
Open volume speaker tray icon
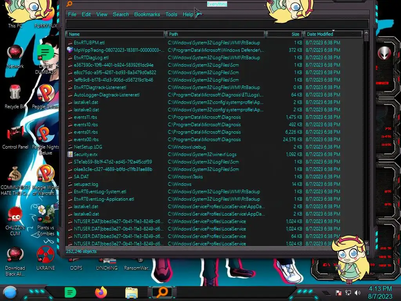coord(358,292)
